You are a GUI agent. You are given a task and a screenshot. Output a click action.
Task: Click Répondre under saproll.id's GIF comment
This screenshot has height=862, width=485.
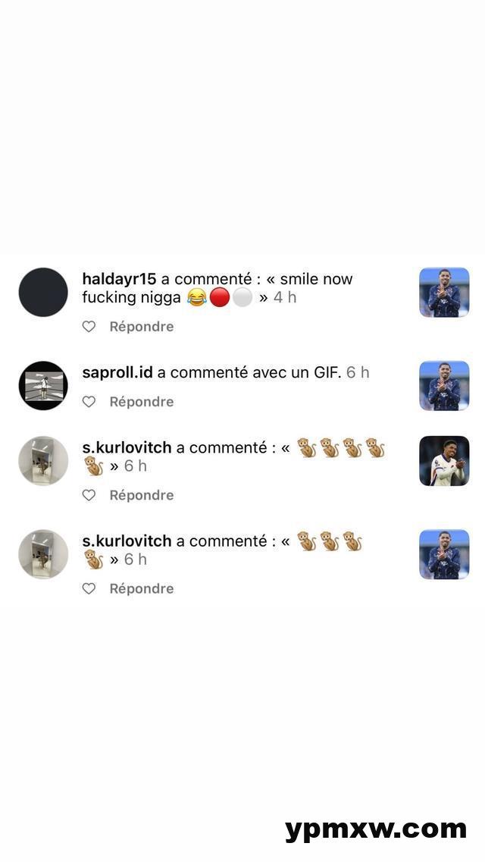click(x=142, y=402)
